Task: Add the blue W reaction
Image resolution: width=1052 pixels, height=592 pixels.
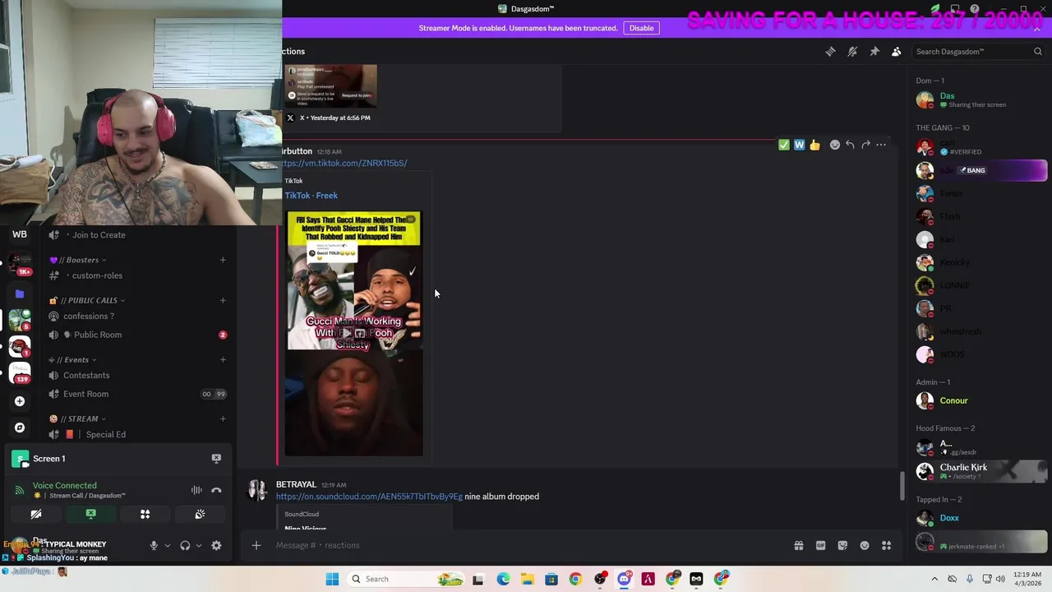Action: coord(799,145)
